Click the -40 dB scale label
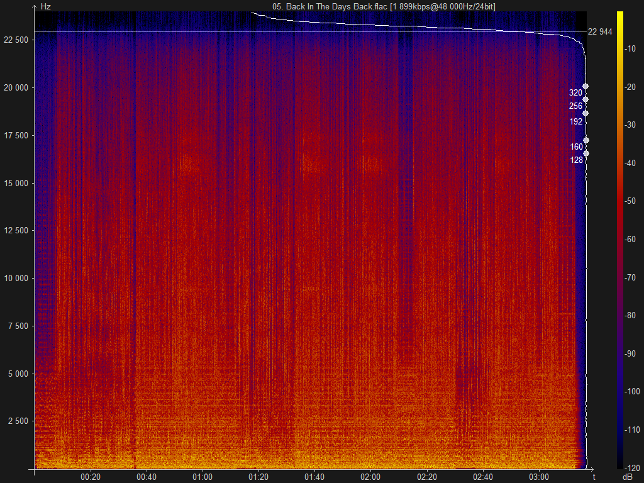 [x=630, y=163]
